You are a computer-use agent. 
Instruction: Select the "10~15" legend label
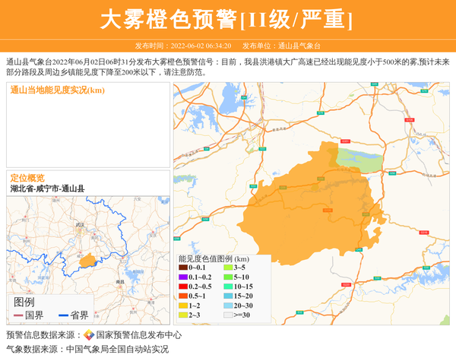pos(243,287)
